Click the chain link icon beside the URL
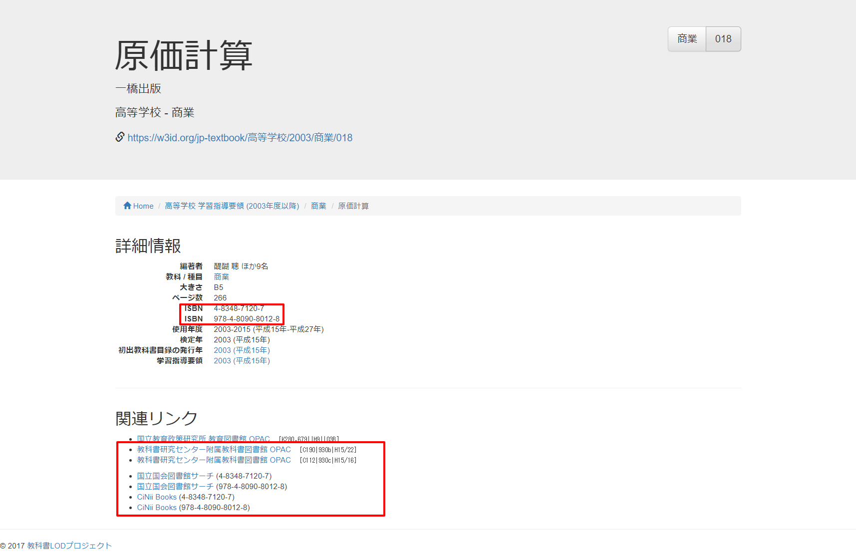The height and width of the screenshot is (556, 856). pyautogui.click(x=119, y=137)
